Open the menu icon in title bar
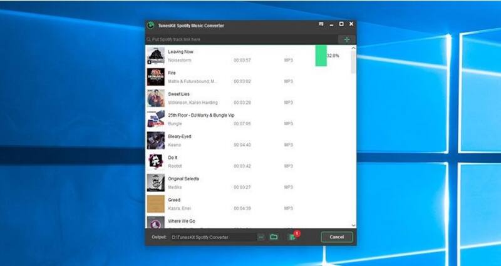 tap(321, 24)
